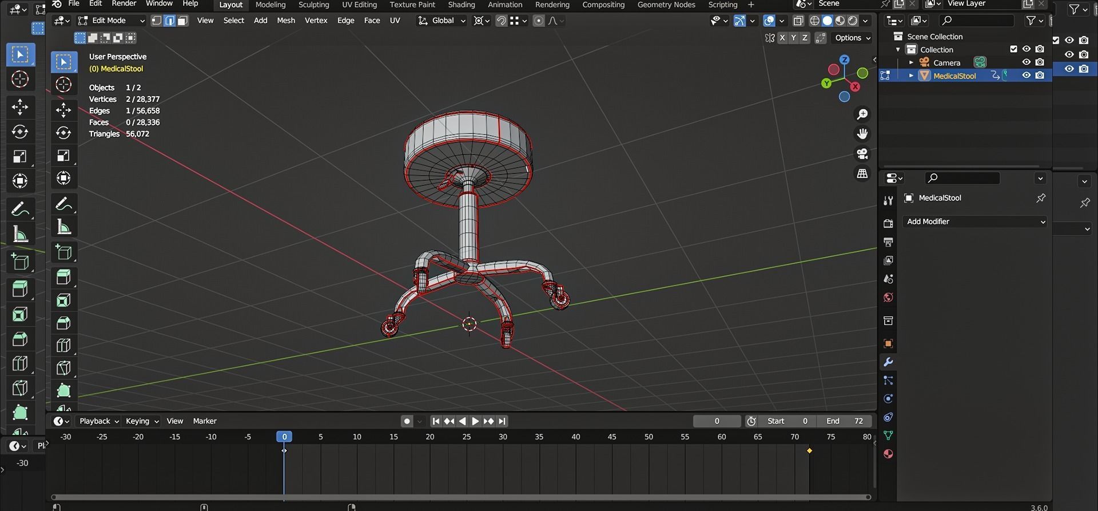Toggle snapping magnet in viewport header
The image size is (1098, 511).
click(501, 21)
